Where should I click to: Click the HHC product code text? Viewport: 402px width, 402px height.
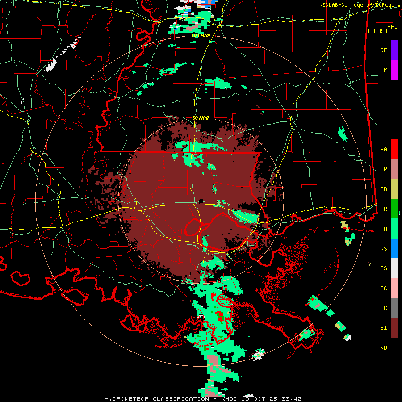392,27
